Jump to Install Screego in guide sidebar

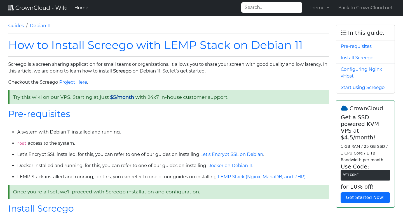click(x=357, y=58)
